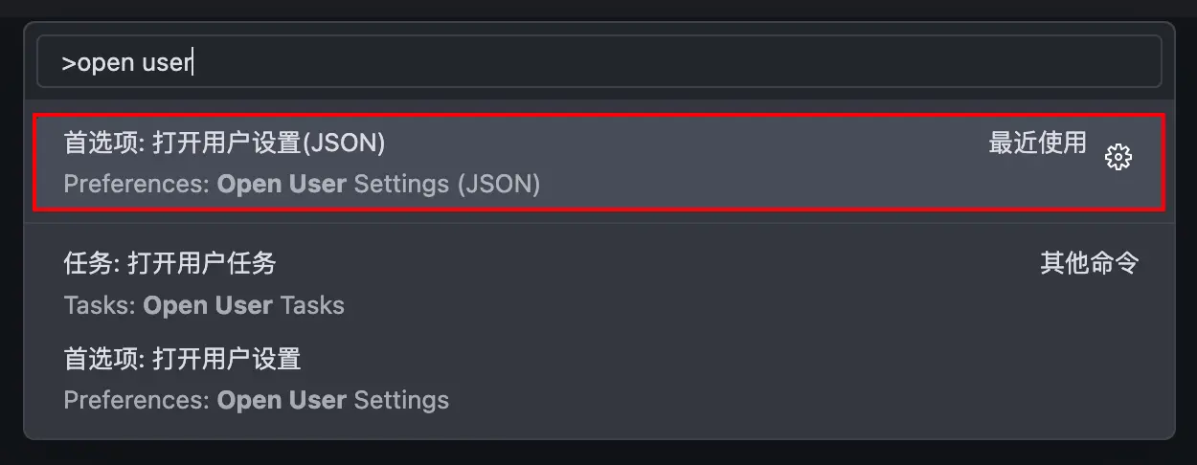The image size is (1197, 465).
Task: Click the word "open" in the search box
Action: click(x=105, y=64)
